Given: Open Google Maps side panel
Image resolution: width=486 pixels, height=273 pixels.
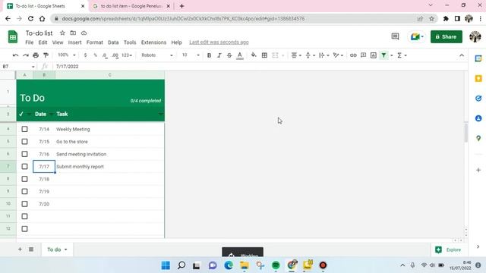Looking at the screenshot, I should (478, 138).
